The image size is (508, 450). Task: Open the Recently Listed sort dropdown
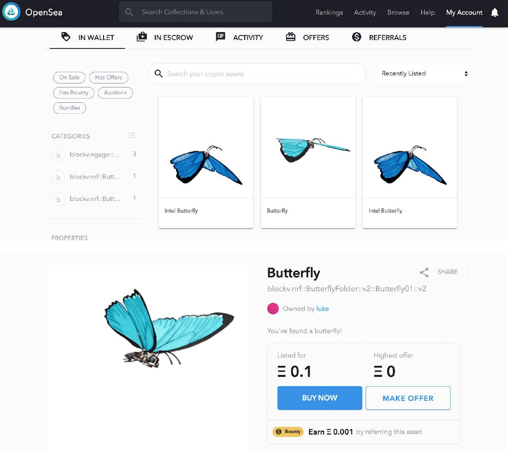point(424,74)
